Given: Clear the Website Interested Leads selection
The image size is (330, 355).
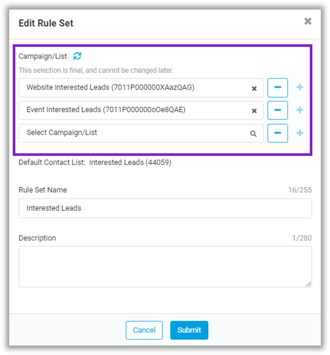Looking at the screenshot, I should [254, 88].
